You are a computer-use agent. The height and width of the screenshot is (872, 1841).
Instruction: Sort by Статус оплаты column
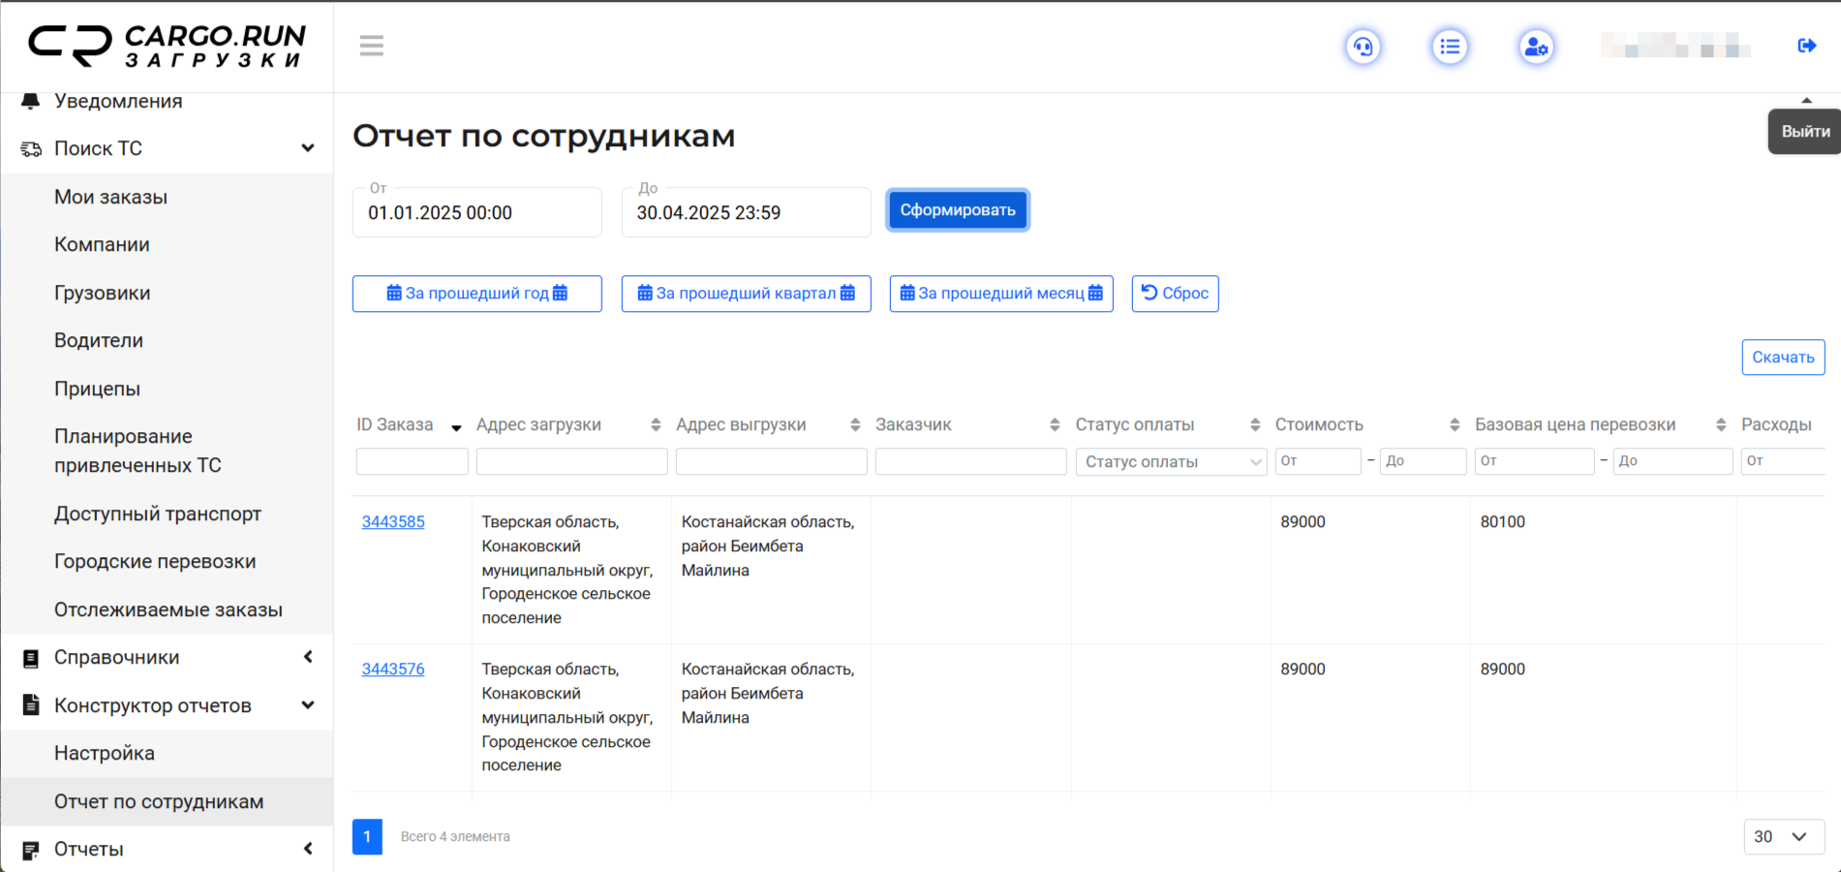1255,425
